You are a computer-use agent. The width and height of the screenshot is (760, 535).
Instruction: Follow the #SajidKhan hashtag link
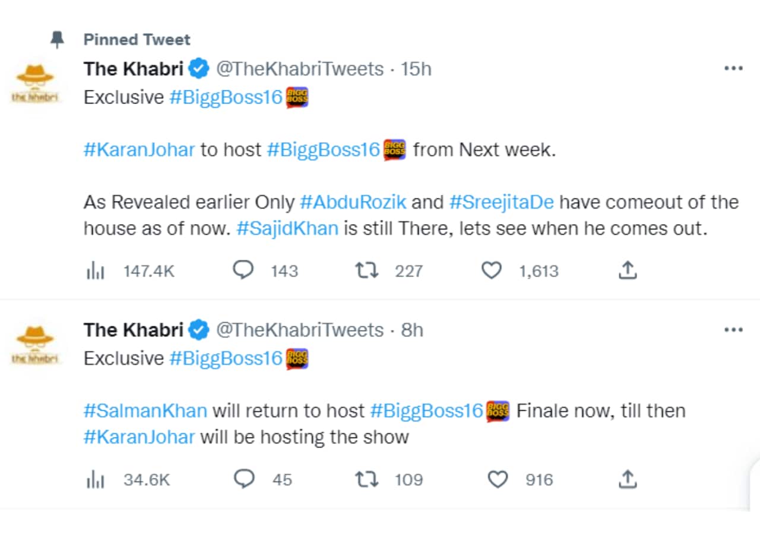click(287, 229)
